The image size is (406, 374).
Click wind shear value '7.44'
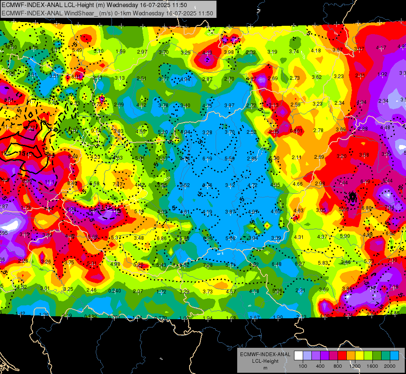343,183
